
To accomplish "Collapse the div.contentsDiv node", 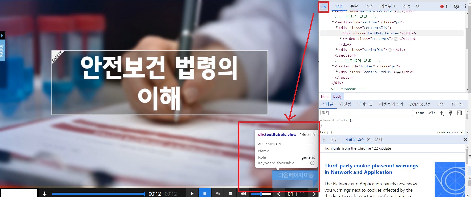I will point(337,27).
